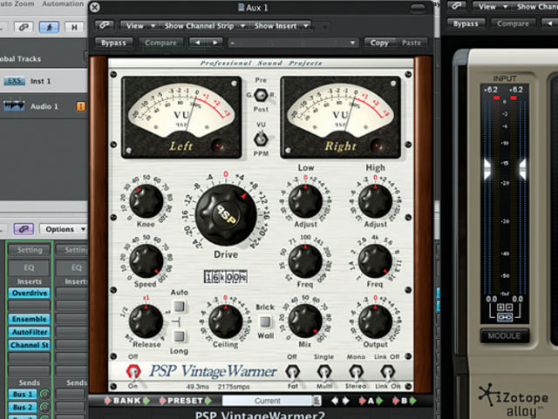
Task: Click next PRESET green arrow
Action: pyautogui.click(x=208, y=401)
